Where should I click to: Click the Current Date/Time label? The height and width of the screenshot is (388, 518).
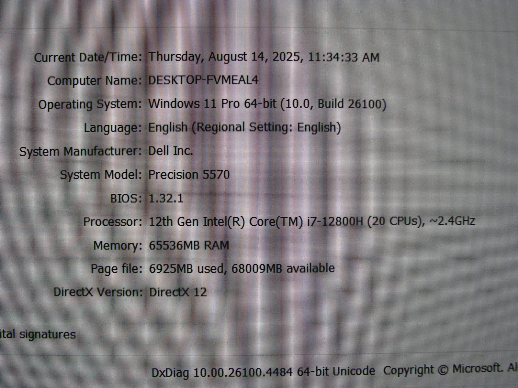[x=88, y=58]
